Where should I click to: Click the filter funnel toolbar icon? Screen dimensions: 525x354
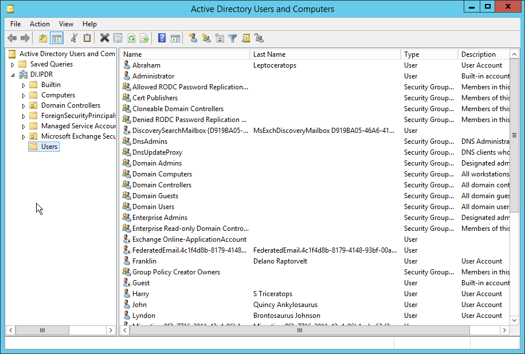(232, 38)
